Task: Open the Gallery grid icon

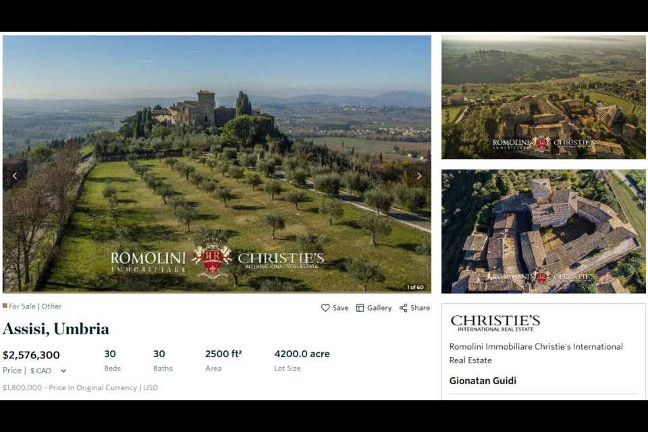Action: tap(360, 308)
